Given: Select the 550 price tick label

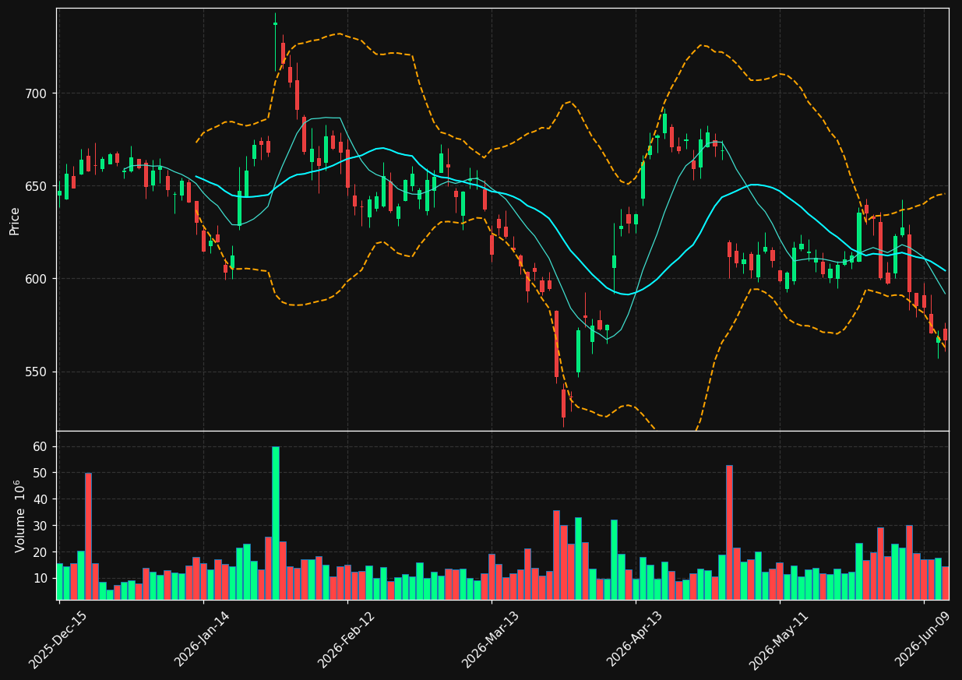Looking at the screenshot, I should 37,372.
